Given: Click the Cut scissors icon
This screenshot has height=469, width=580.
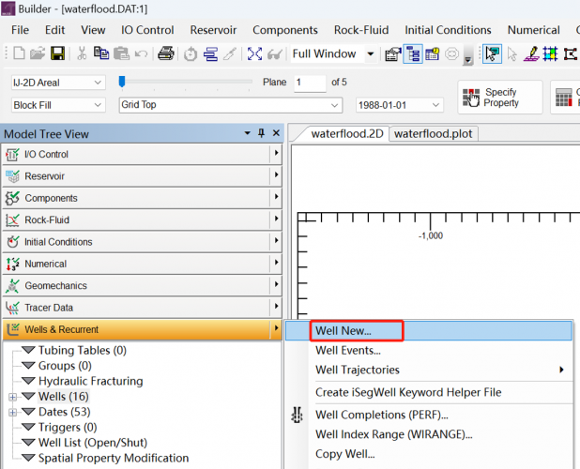Looking at the screenshot, I should 82,54.
